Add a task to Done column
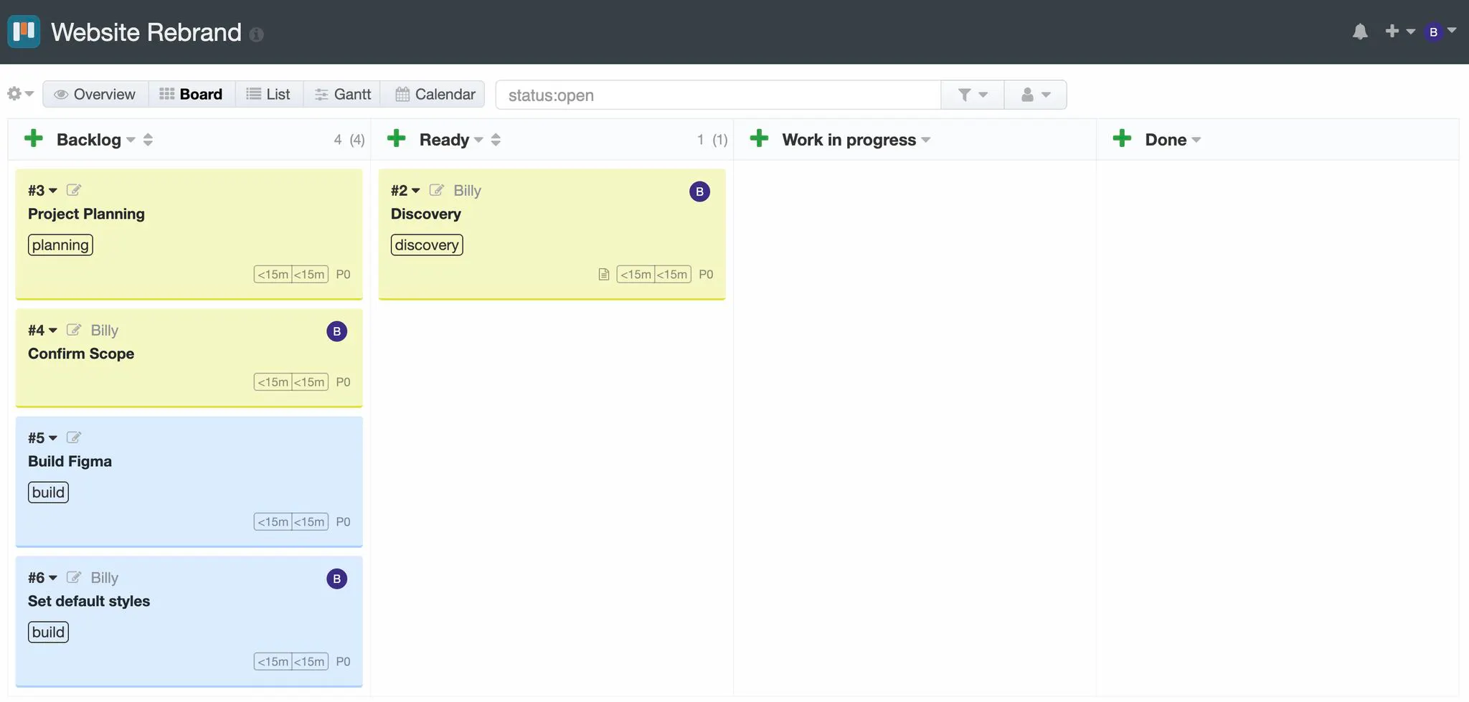The width and height of the screenshot is (1469, 702). coord(1123,138)
